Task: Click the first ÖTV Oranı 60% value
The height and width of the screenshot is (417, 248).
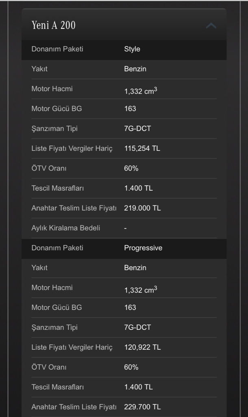Action: (x=131, y=168)
